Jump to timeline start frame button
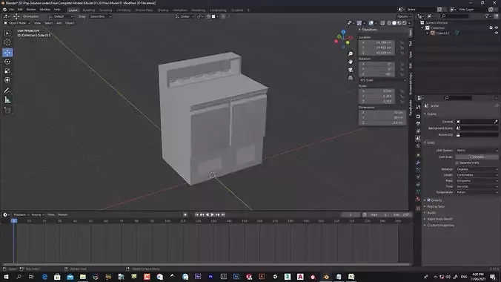 point(197,214)
